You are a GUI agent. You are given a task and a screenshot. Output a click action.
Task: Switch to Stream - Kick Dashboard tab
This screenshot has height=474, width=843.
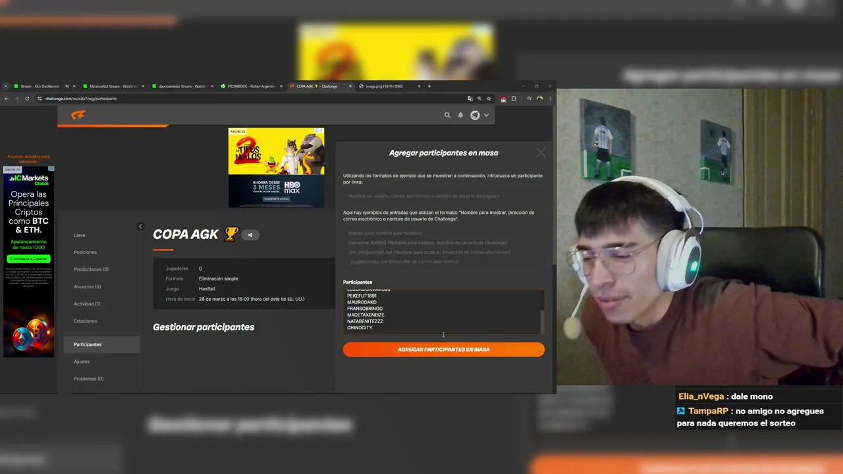point(43,86)
